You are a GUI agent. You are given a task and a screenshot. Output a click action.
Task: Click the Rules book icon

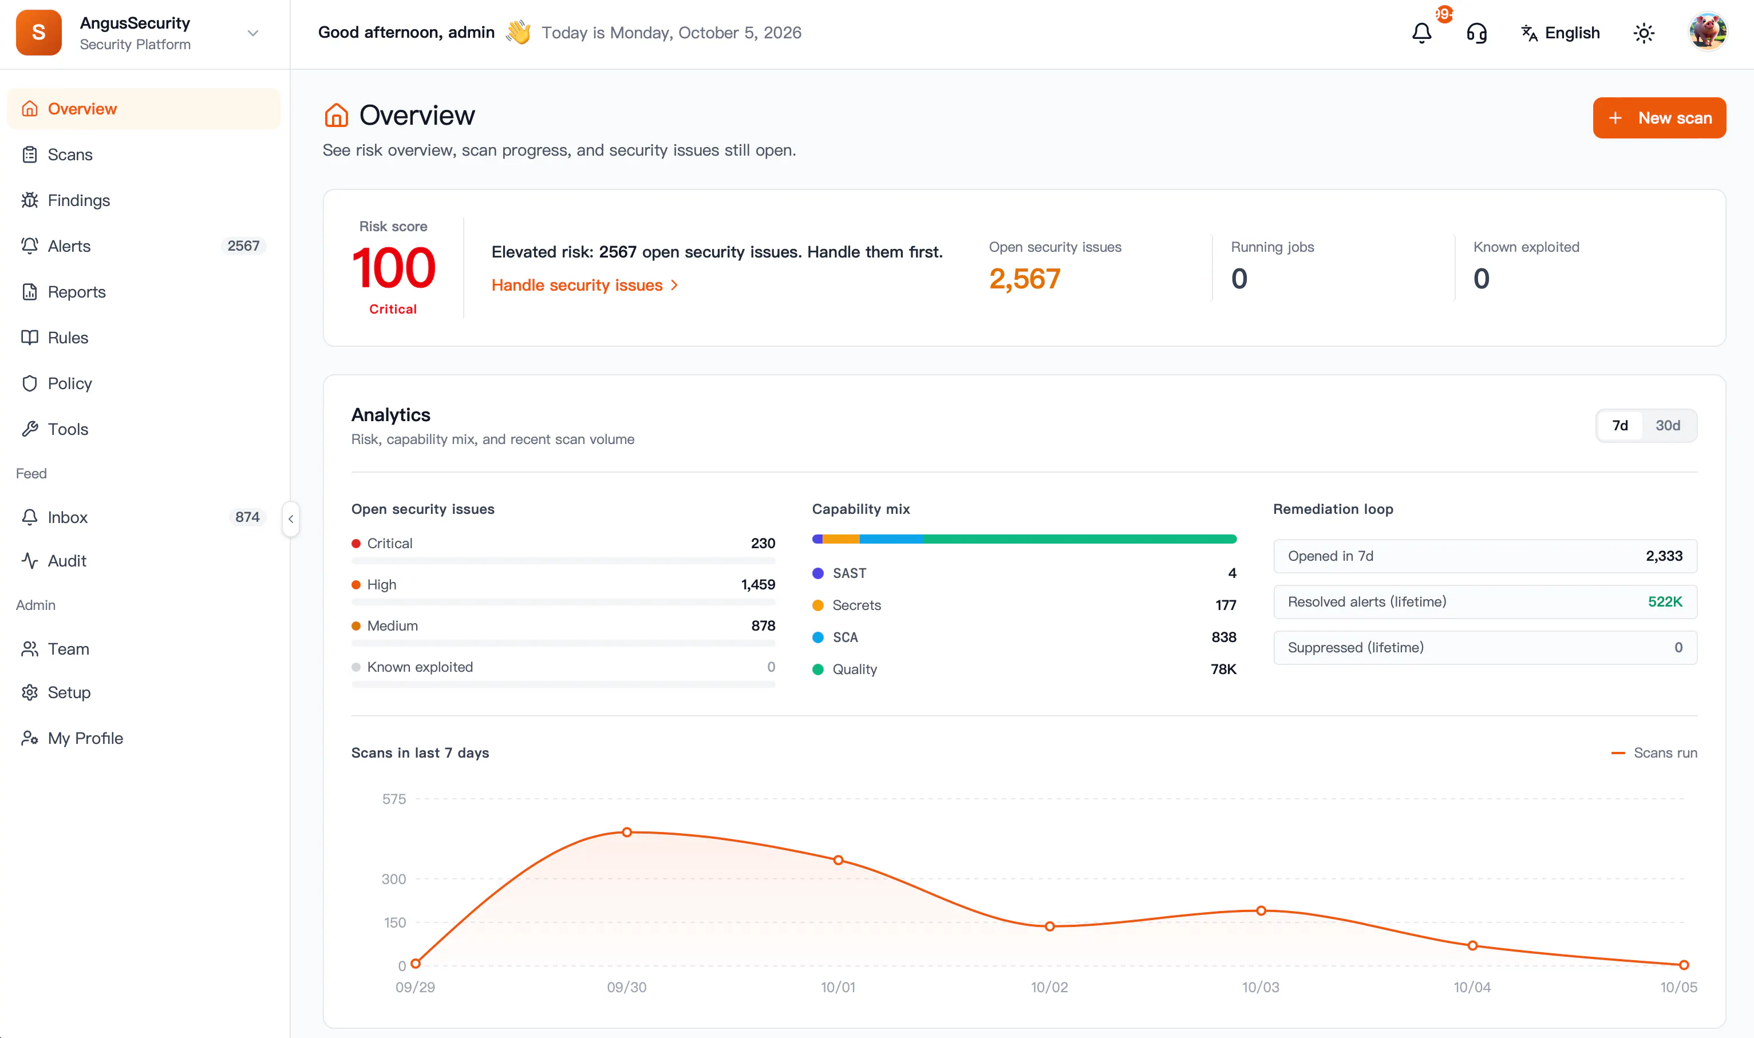coord(29,337)
